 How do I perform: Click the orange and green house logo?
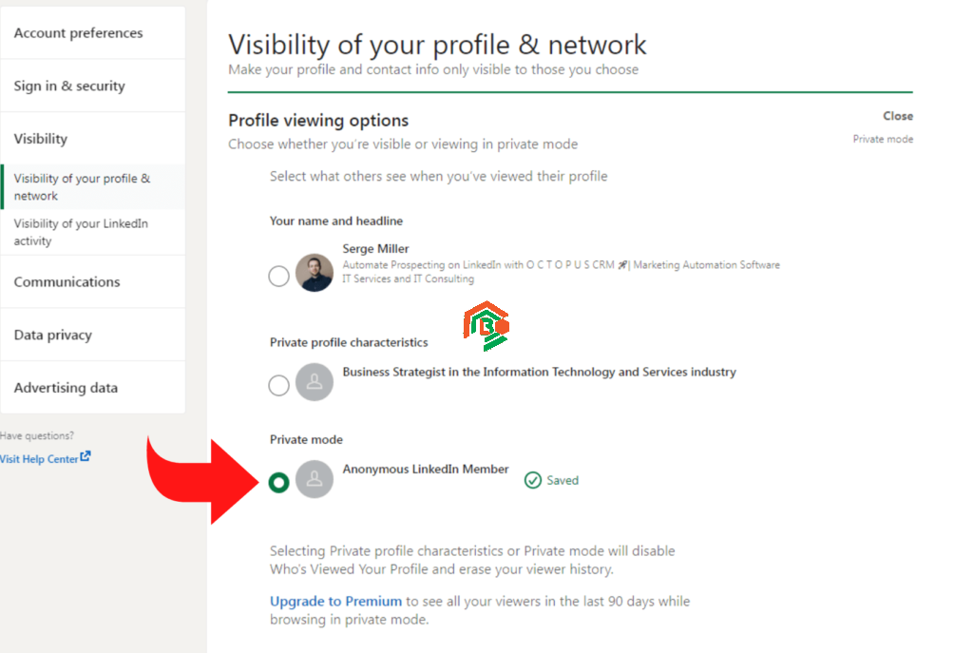coord(486,327)
